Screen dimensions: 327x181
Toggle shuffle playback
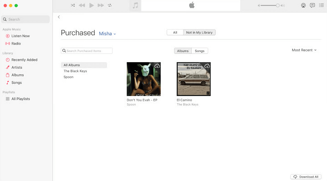[73, 5]
